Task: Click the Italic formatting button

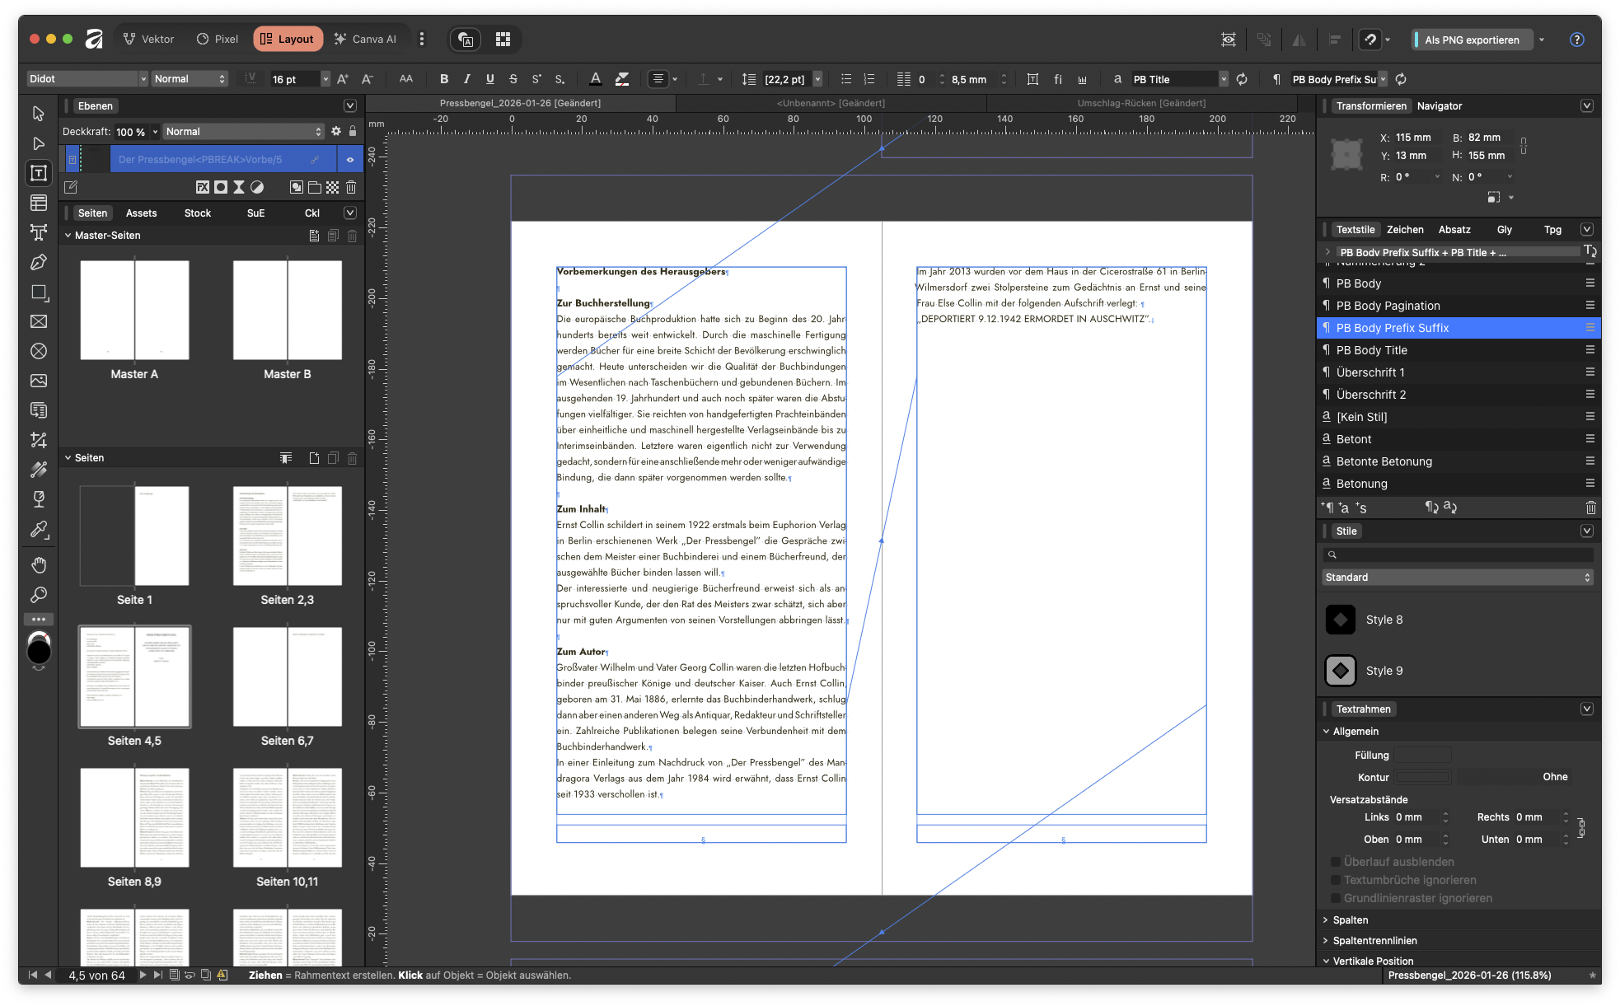Action: point(467,79)
